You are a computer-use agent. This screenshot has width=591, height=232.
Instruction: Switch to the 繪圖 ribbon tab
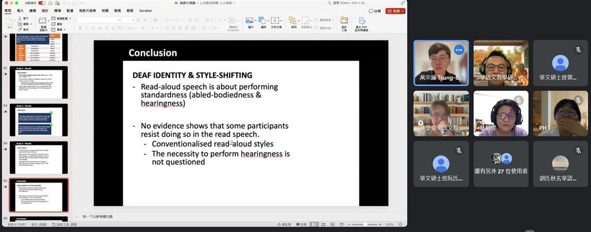pyautogui.click(x=33, y=10)
